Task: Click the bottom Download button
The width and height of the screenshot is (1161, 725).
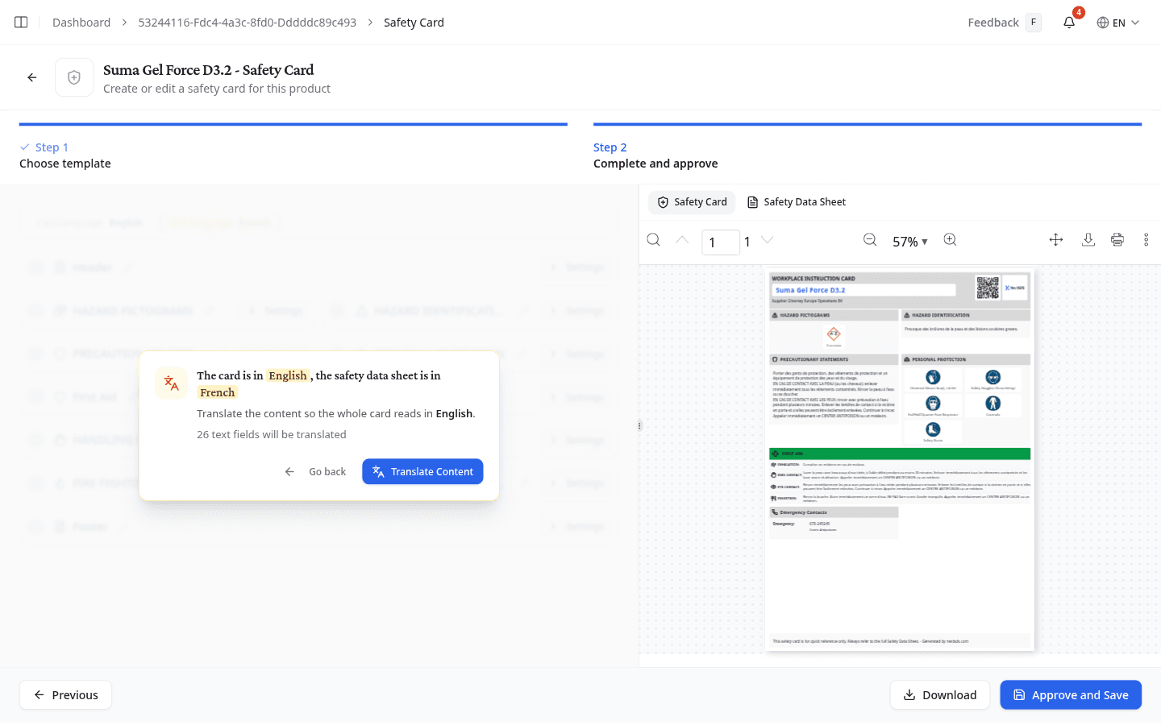Action: click(940, 695)
